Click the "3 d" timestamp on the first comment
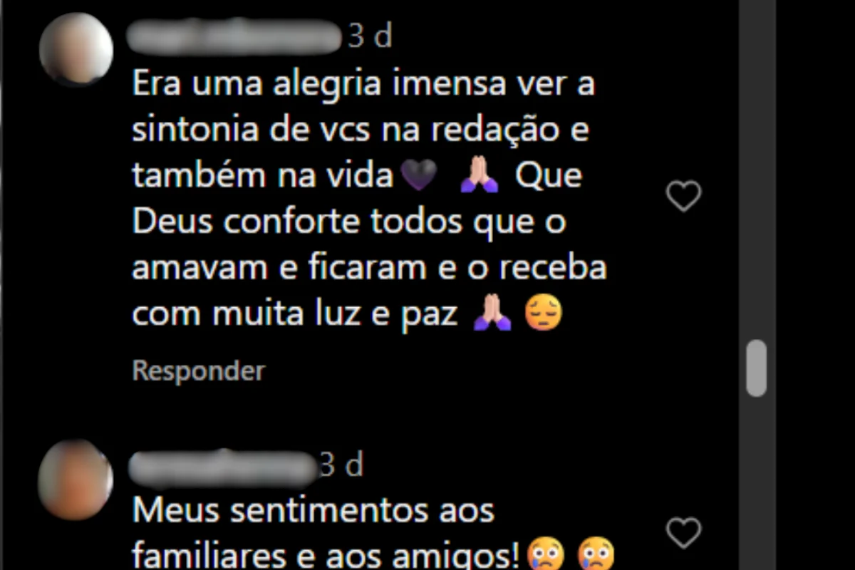855x570 pixels. [x=370, y=36]
